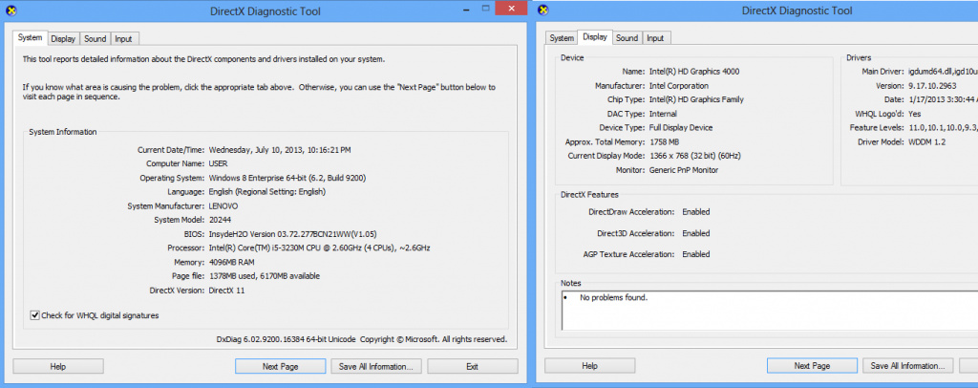Image resolution: width=978 pixels, height=388 pixels.
Task: Click page file value '1378MB used'
Action: (231, 276)
